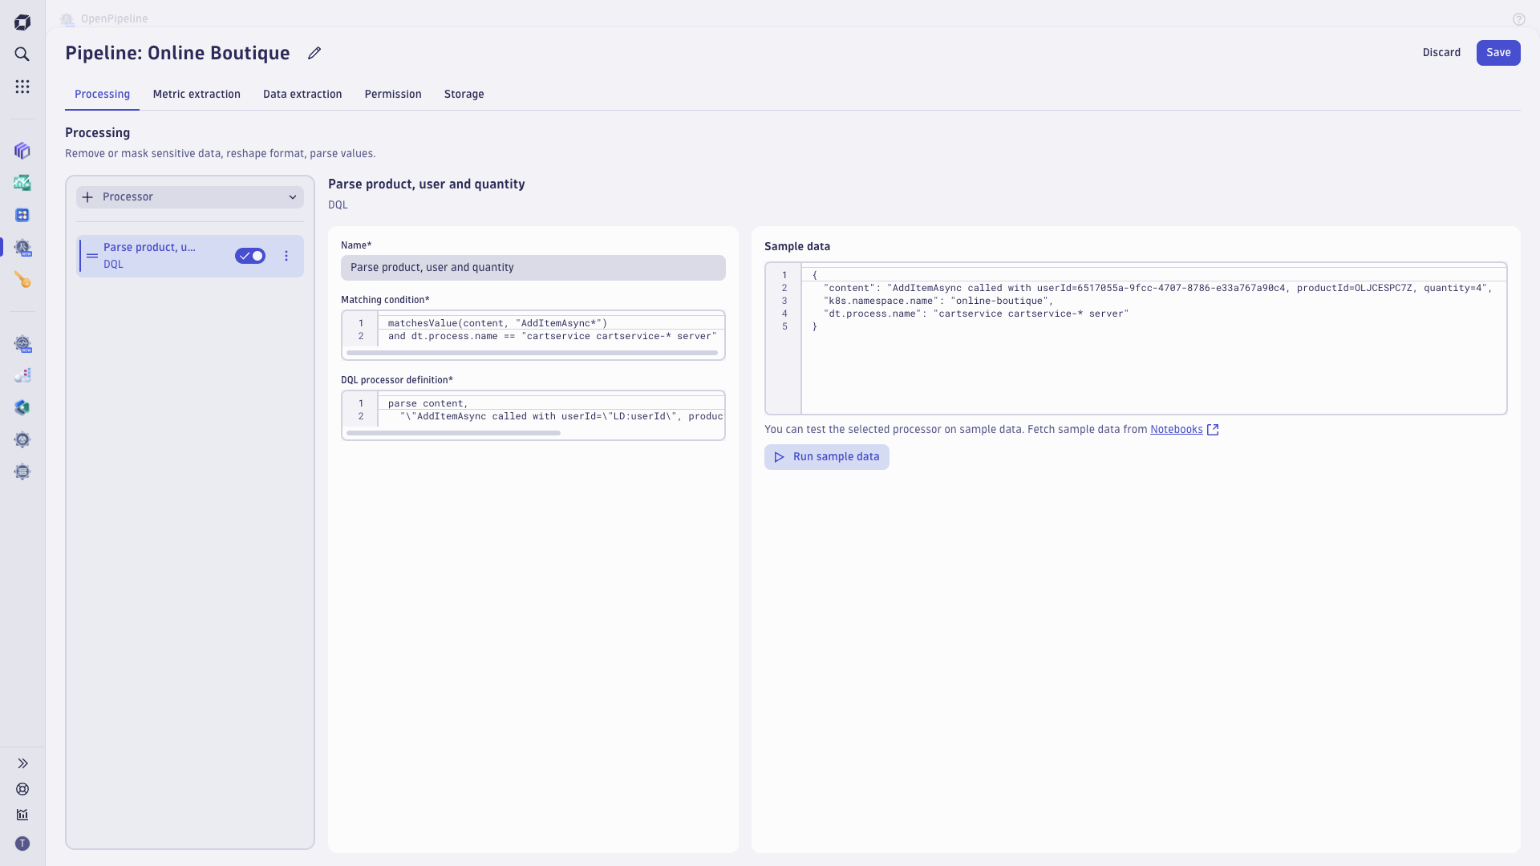Switch to the Metric extraction tab
The image size is (1540, 866).
(197, 94)
